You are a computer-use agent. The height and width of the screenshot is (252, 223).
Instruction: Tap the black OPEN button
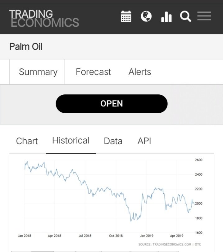111,104
